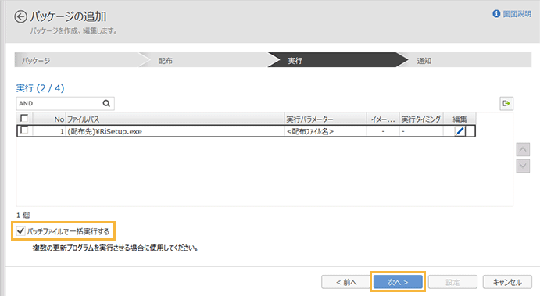Click the 実行タイミング column header
The image size is (540, 296).
(x=421, y=119)
